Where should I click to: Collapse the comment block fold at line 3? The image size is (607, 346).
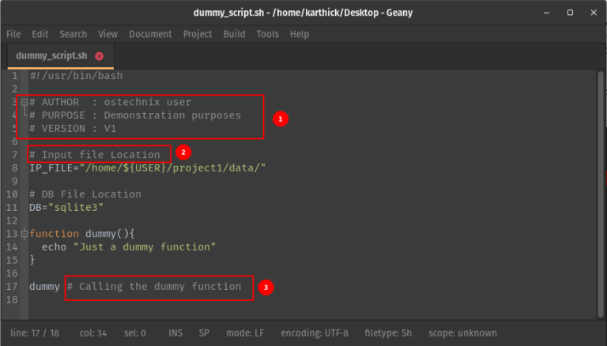click(25, 102)
